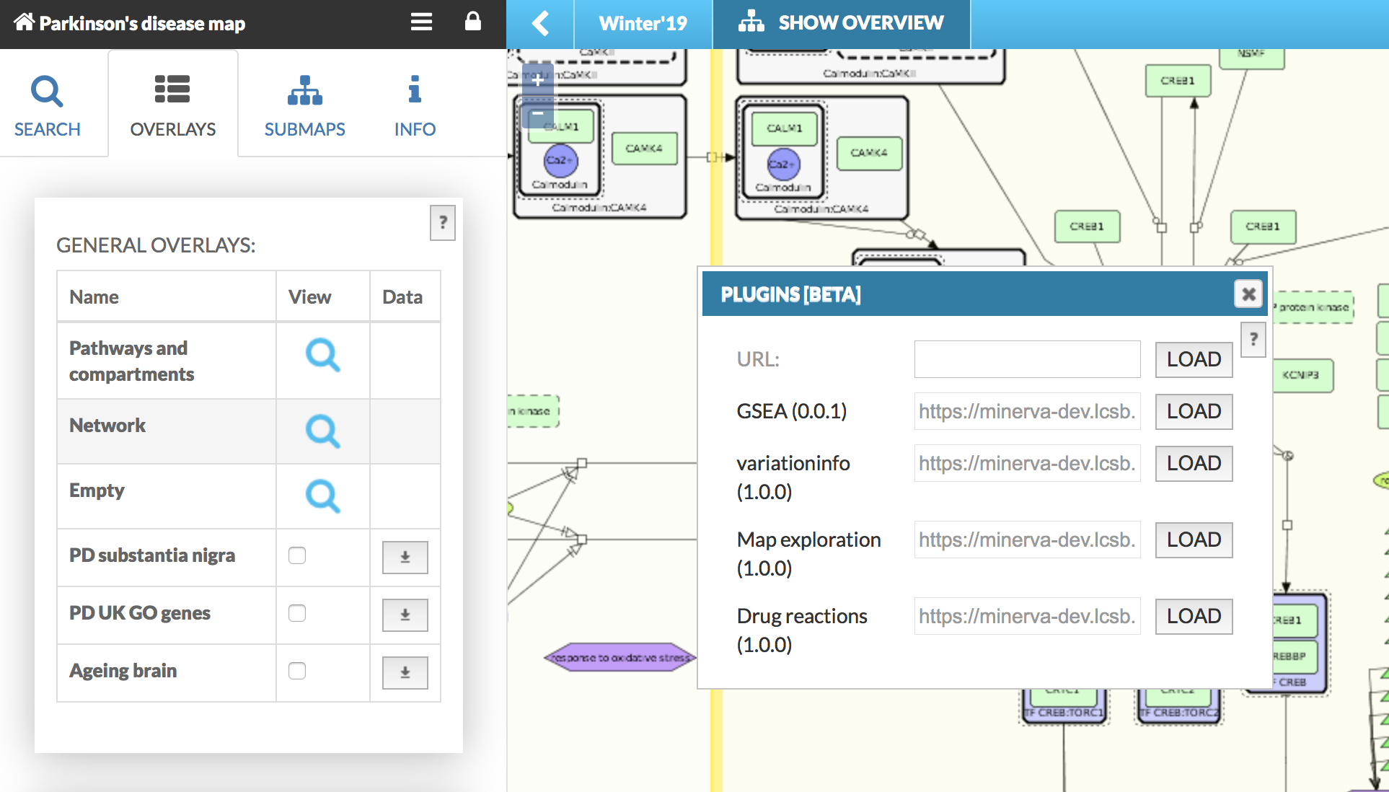Click the plugin URL input field

click(1027, 359)
